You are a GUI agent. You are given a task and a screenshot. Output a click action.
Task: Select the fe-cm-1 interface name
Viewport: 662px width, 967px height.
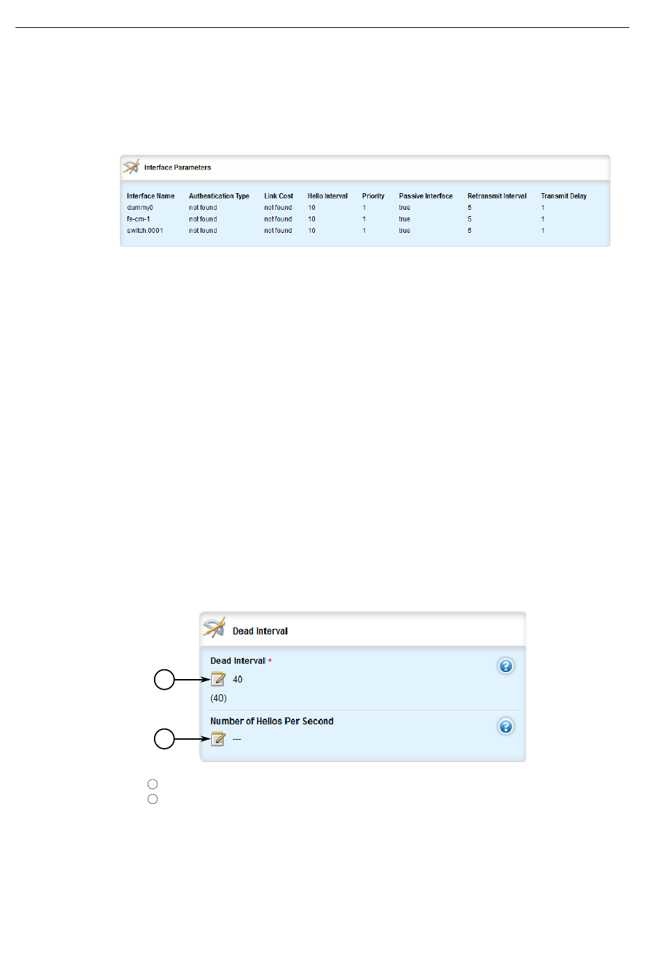[x=138, y=219]
